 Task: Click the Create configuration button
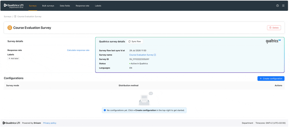click(271, 78)
